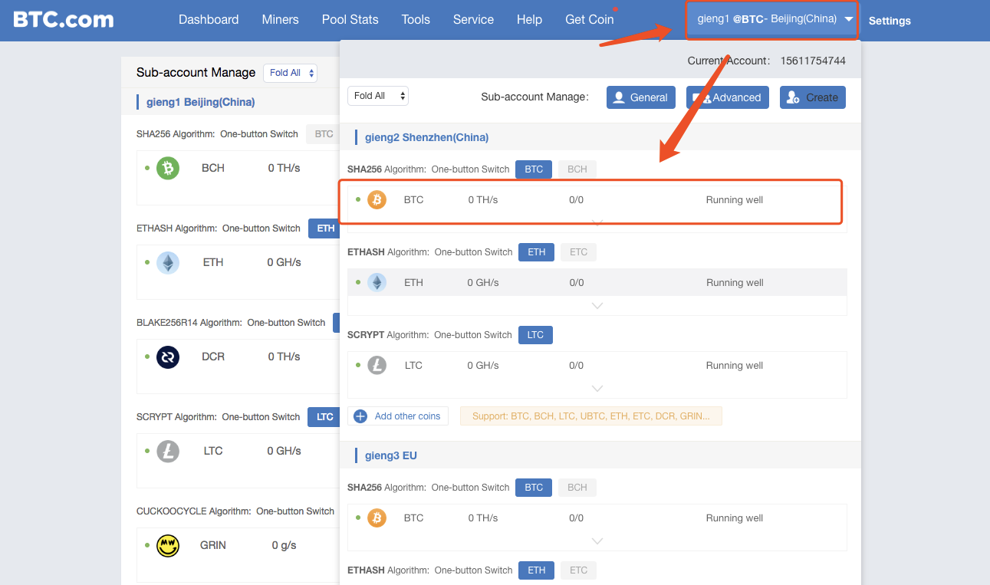Expand gieng2 ETH row chevron
This screenshot has height=585, width=990.
597,306
